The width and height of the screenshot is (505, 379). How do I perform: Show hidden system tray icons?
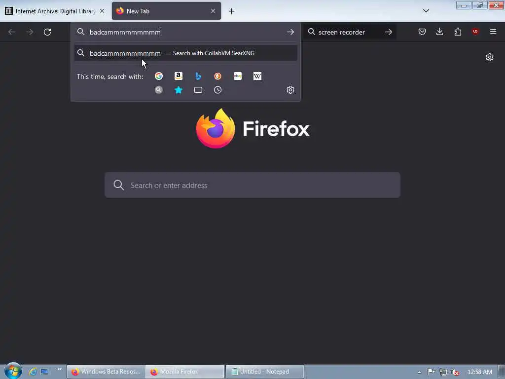(419, 372)
